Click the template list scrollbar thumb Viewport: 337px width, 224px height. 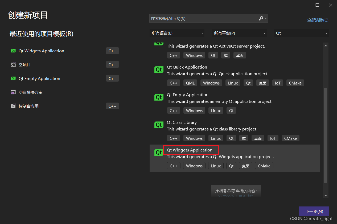point(326,136)
